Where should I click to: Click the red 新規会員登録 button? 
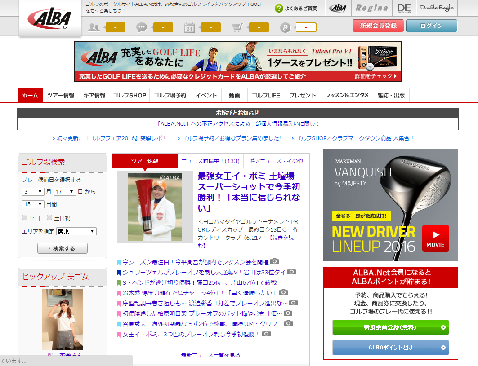(378, 26)
